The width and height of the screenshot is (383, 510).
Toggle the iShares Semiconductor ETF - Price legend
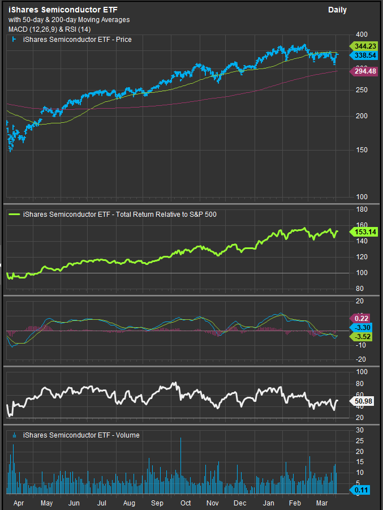77,40
